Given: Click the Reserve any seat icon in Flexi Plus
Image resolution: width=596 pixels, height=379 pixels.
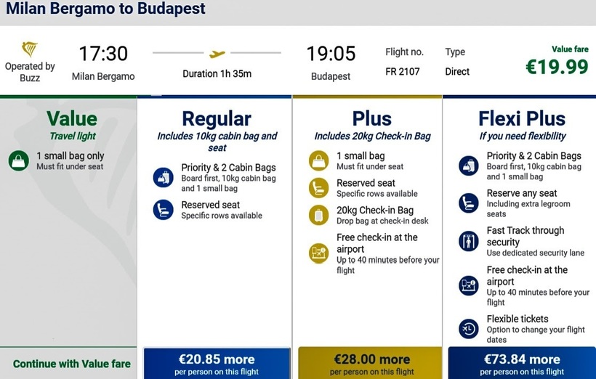Looking at the screenshot, I should [469, 203].
